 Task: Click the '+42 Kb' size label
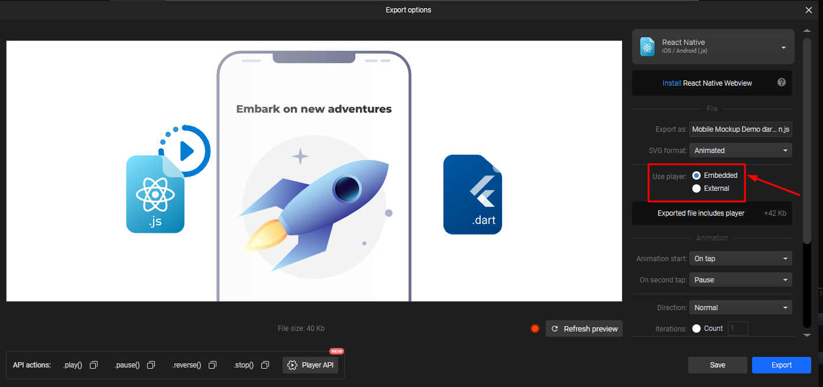click(775, 213)
